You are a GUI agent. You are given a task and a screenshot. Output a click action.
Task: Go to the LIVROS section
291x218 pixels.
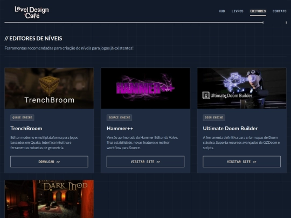tap(237, 11)
